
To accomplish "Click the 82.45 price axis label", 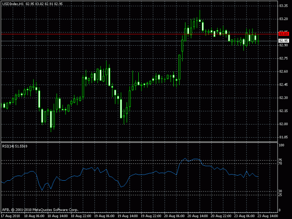I will click(x=284, y=85).
